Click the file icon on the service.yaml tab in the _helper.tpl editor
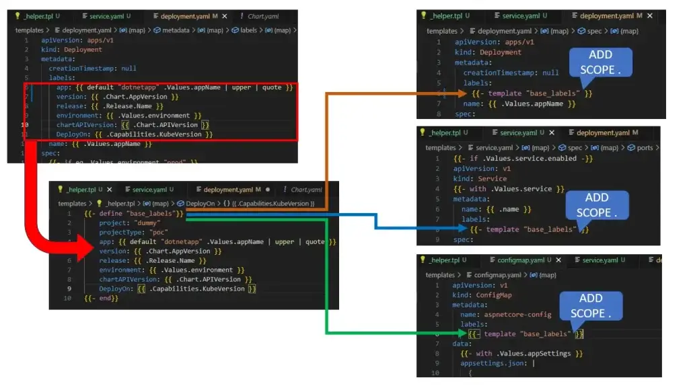The height and width of the screenshot is (386, 689). (x=127, y=189)
